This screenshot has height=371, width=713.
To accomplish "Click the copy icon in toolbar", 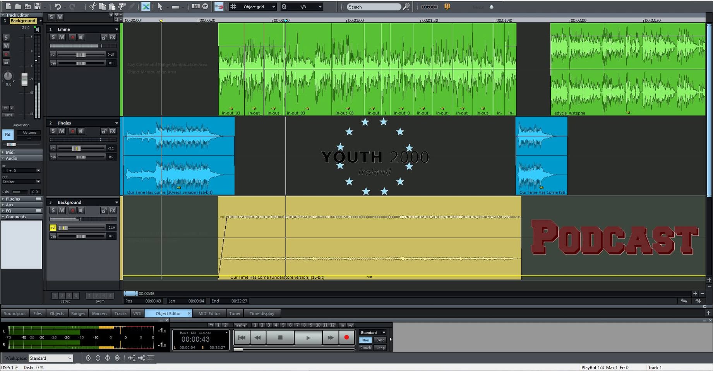I will 103,7.
